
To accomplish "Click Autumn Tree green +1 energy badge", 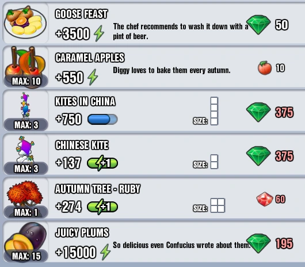I will (x=102, y=207).
